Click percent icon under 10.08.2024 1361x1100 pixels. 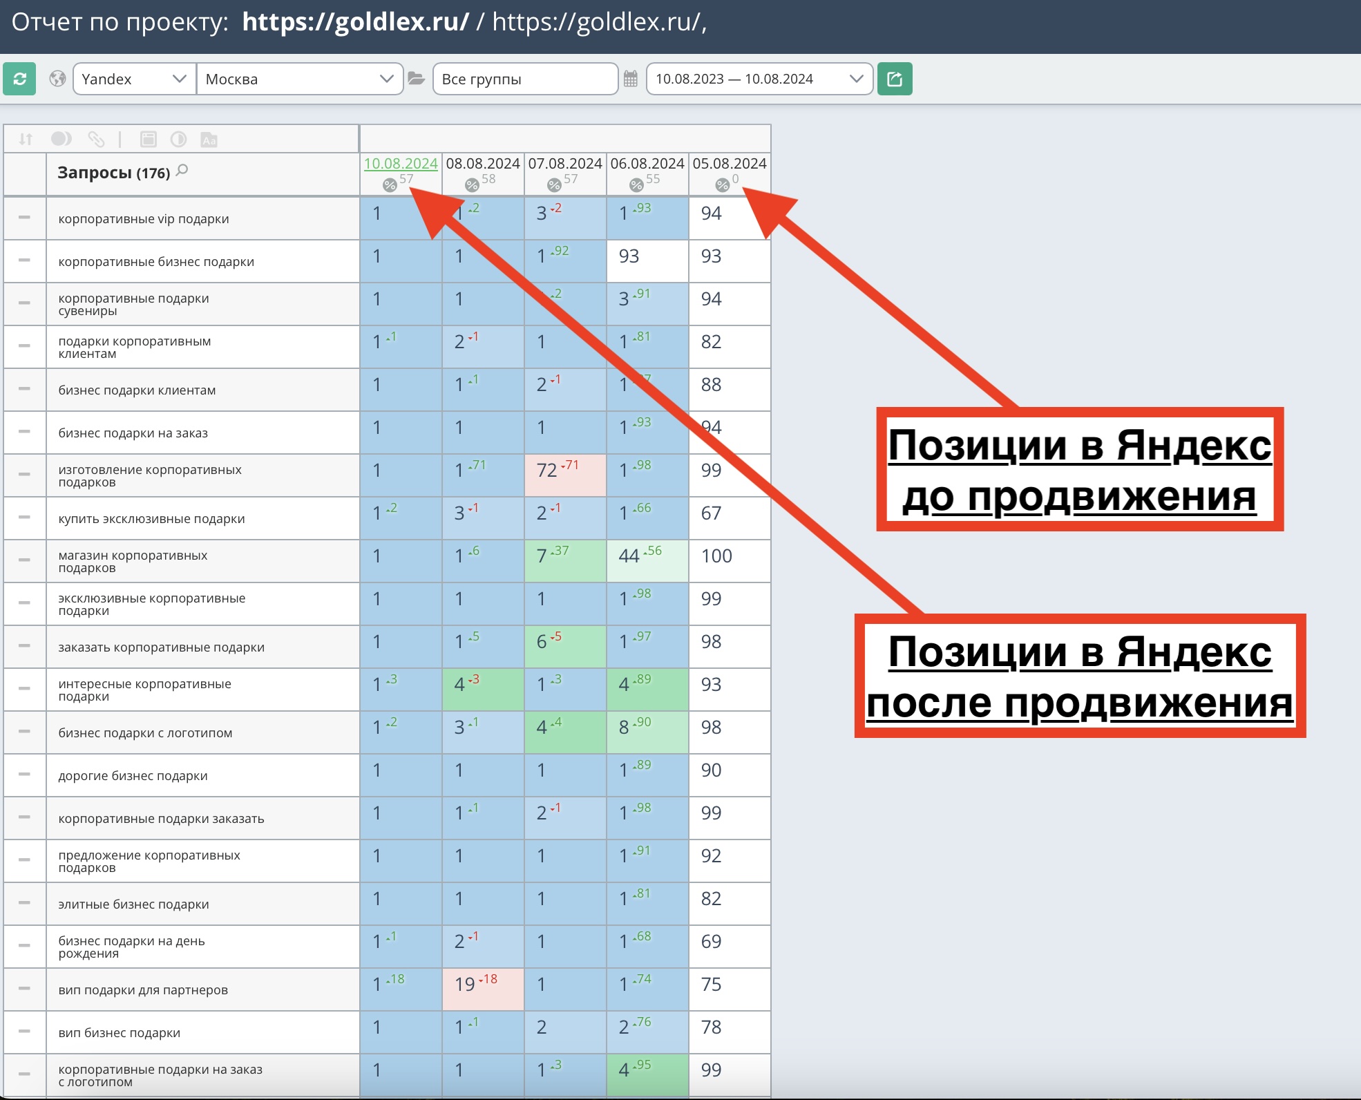pos(390,185)
